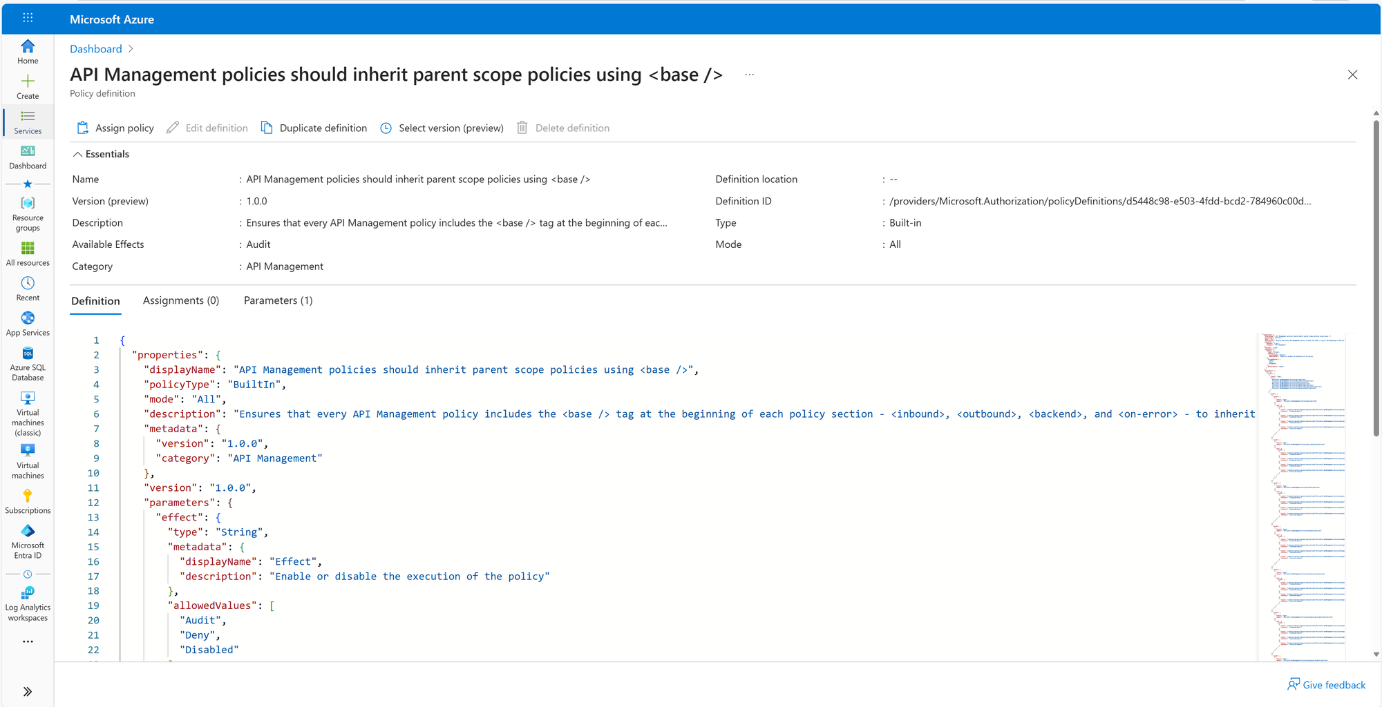The width and height of the screenshot is (1382, 707).
Task: Click the "allowedValues" code line
Action: (x=221, y=606)
